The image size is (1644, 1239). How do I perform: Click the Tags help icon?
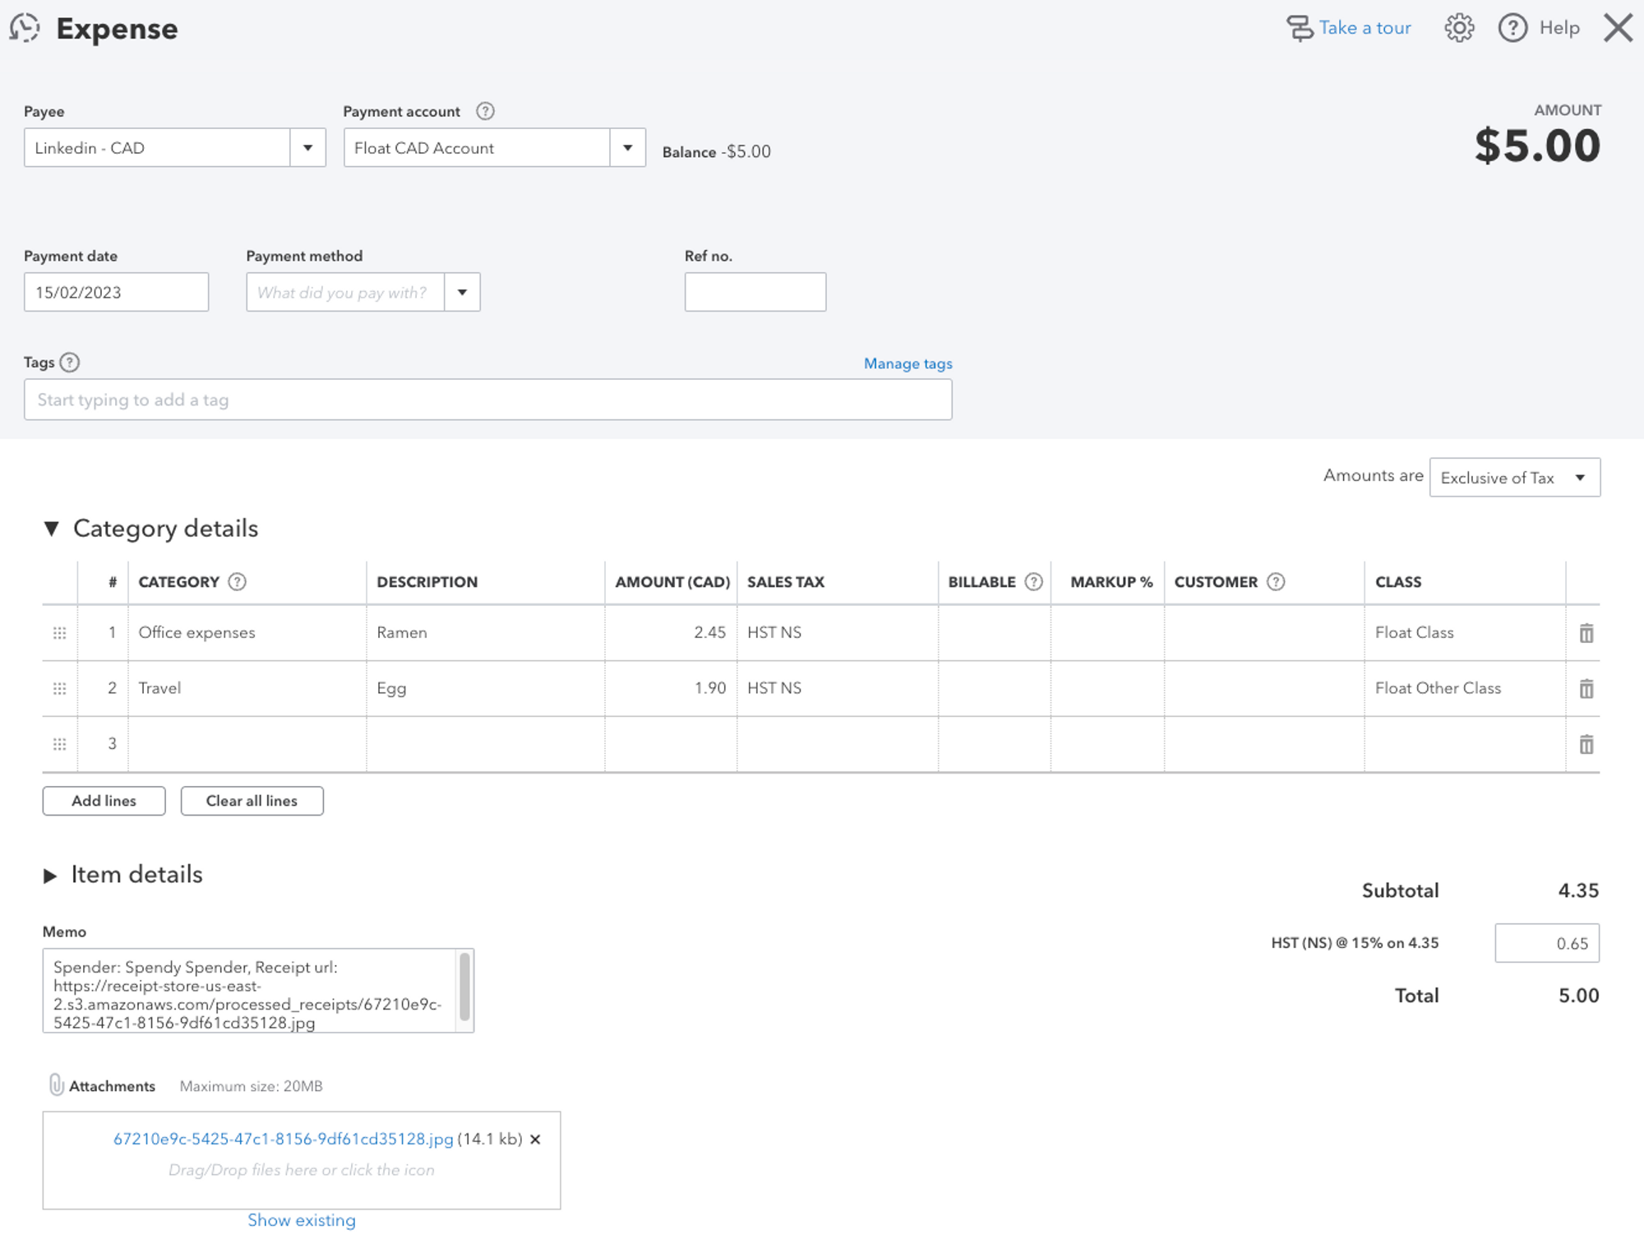pyautogui.click(x=70, y=363)
